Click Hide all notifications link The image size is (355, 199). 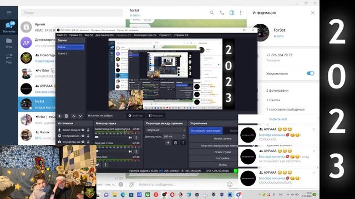coord(278,119)
